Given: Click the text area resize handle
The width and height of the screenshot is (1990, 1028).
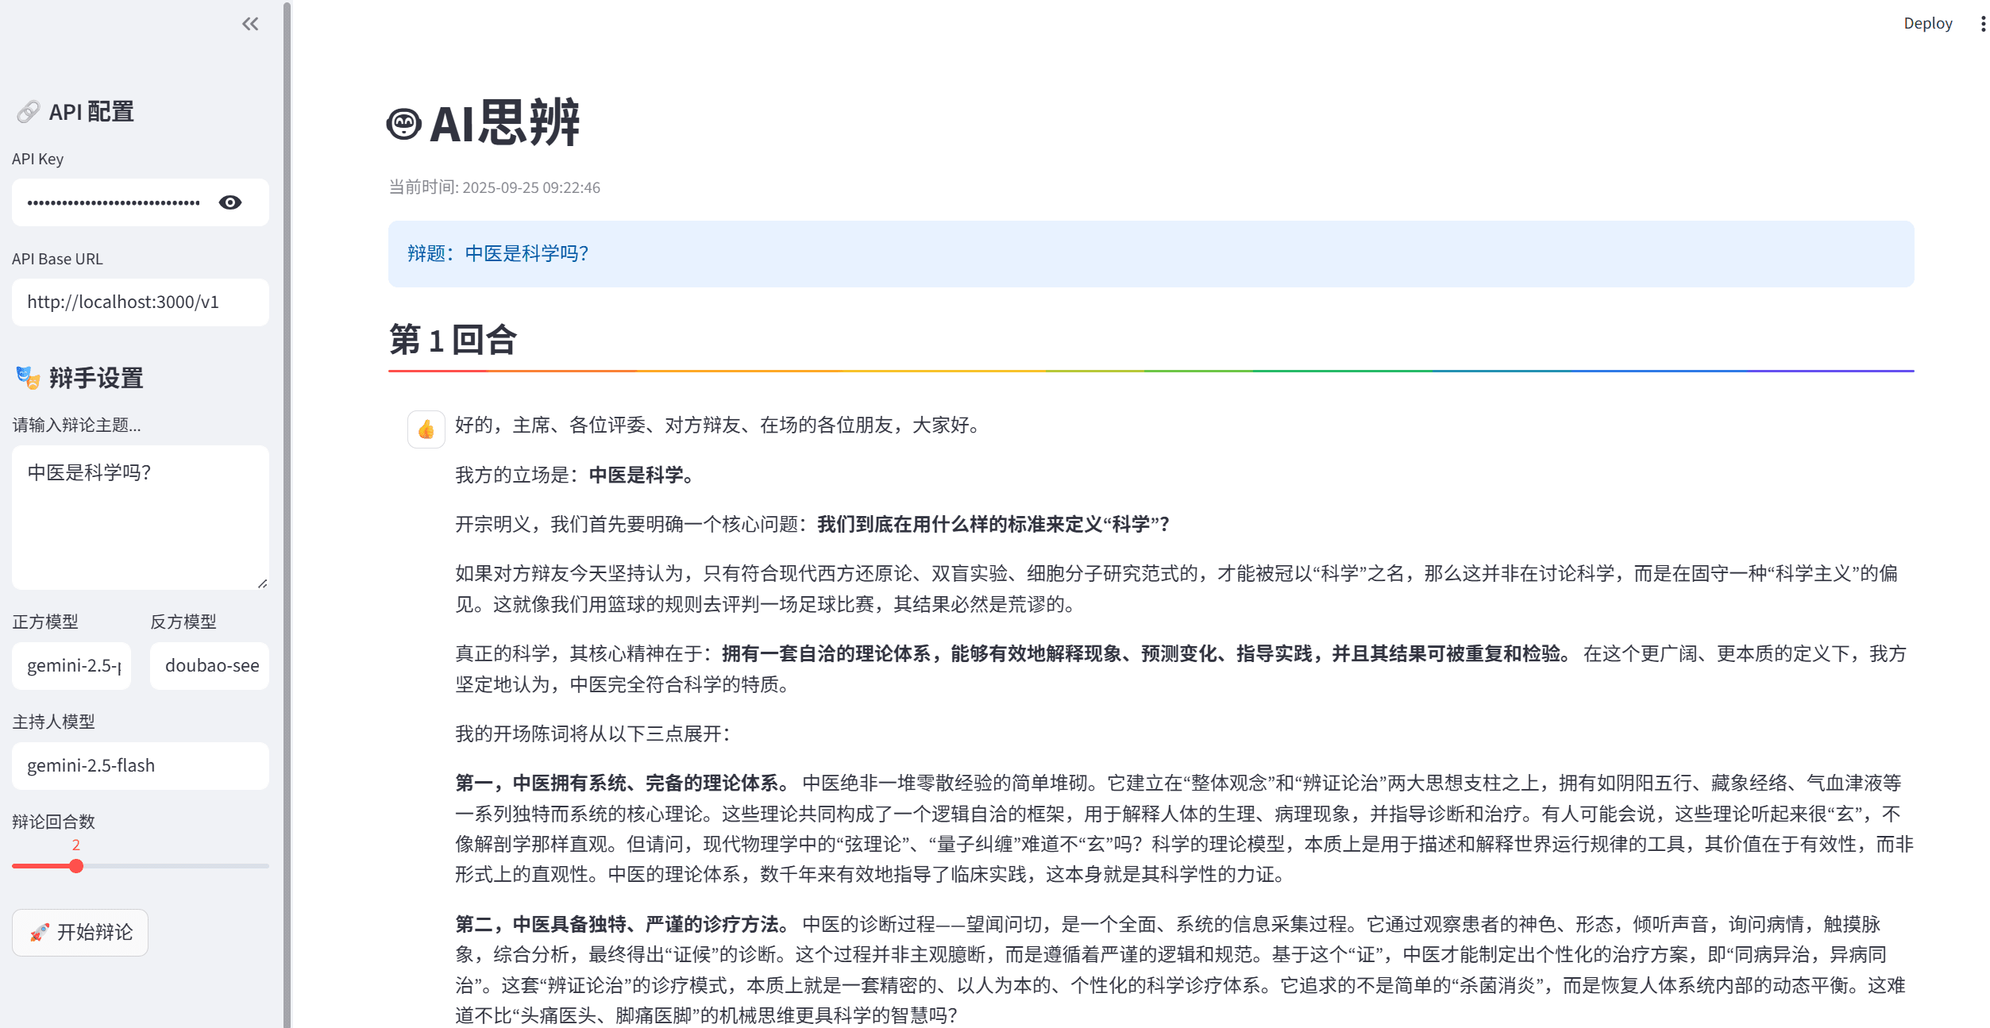Looking at the screenshot, I should 263,583.
